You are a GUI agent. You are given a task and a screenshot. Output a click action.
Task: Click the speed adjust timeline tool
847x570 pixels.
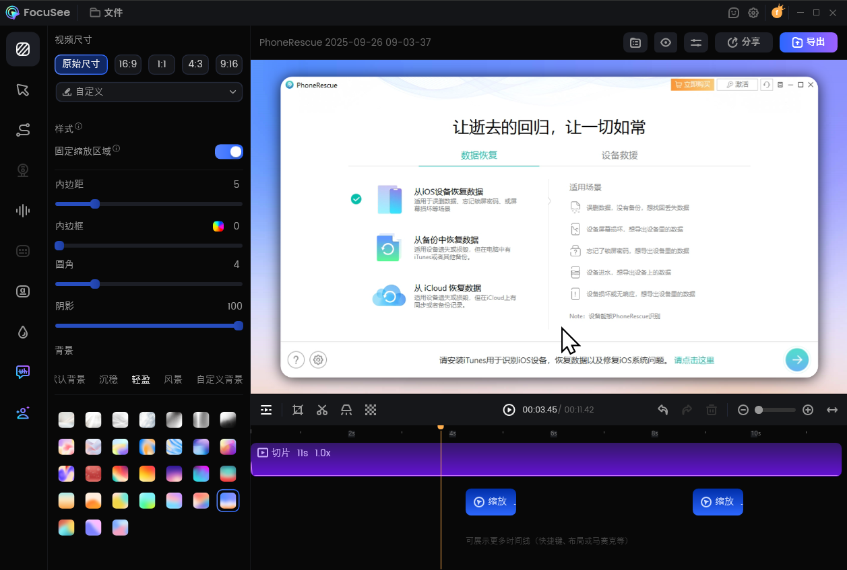[346, 410]
